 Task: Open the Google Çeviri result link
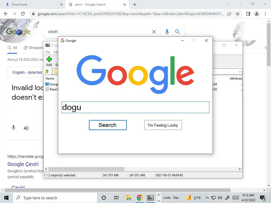pos(23,164)
